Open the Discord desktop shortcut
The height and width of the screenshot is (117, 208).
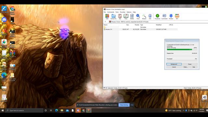point(4,20)
